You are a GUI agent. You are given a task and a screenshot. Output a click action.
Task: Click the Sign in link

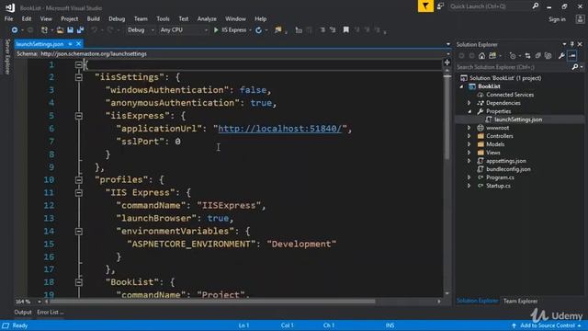click(557, 19)
